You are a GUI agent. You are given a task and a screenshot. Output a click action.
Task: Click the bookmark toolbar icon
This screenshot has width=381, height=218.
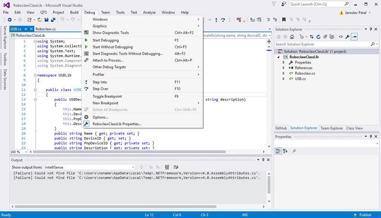coord(284,20)
